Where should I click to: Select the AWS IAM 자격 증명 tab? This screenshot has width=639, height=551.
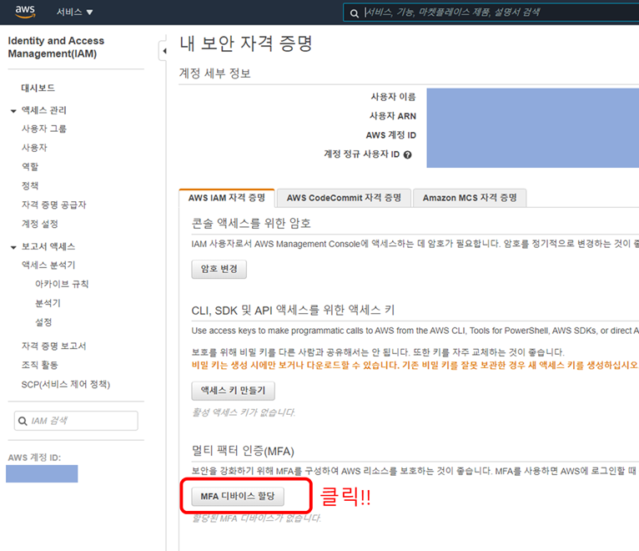coord(227,198)
